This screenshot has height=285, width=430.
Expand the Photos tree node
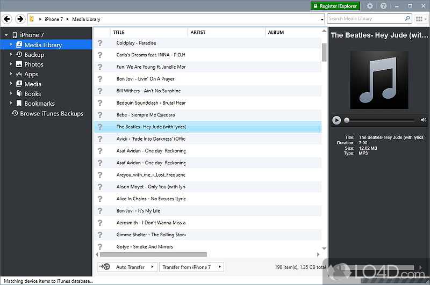click(11, 64)
